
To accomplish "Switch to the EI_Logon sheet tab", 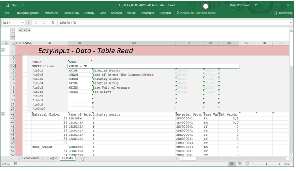I will pos(51,158).
